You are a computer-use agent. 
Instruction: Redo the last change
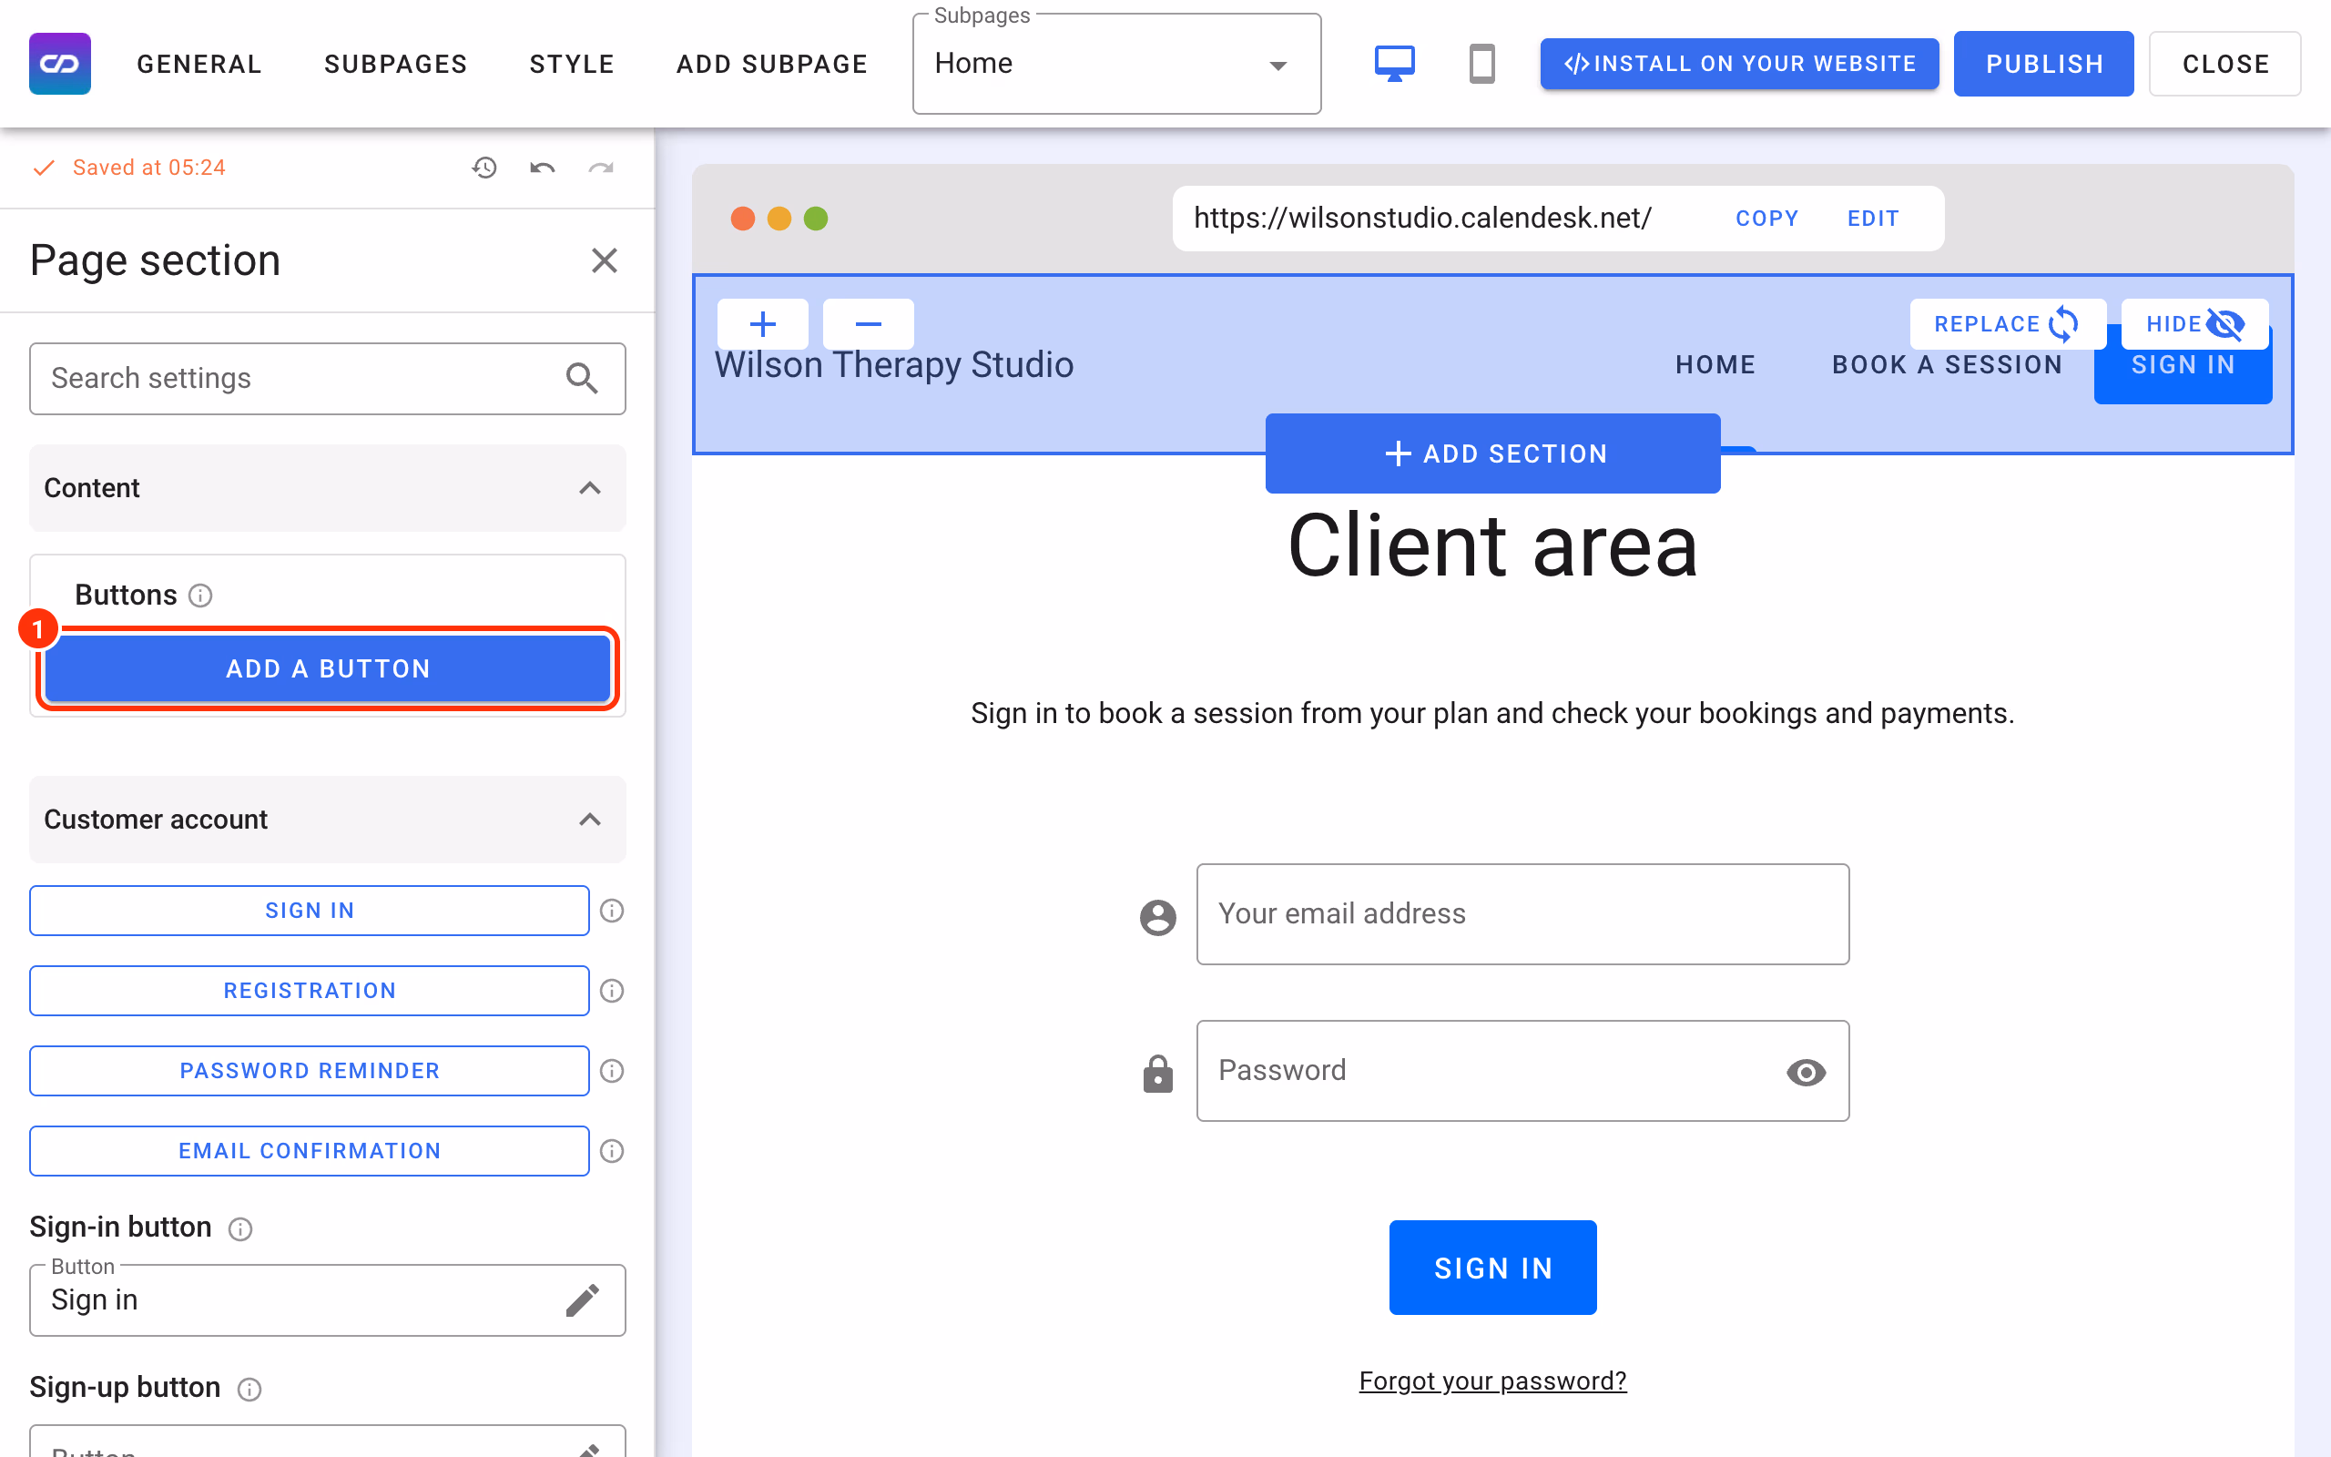coord(601,168)
